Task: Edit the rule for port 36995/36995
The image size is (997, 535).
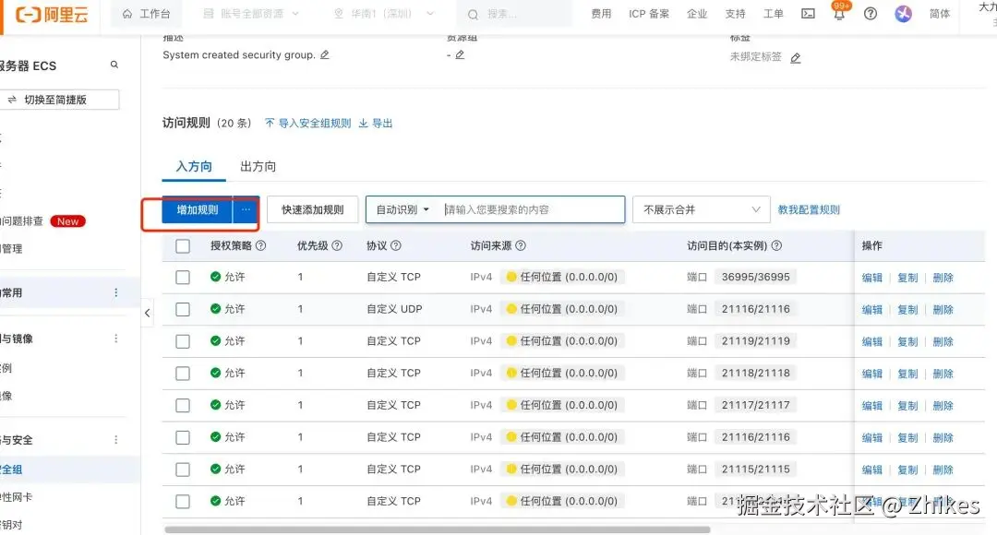Action: [871, 278]
